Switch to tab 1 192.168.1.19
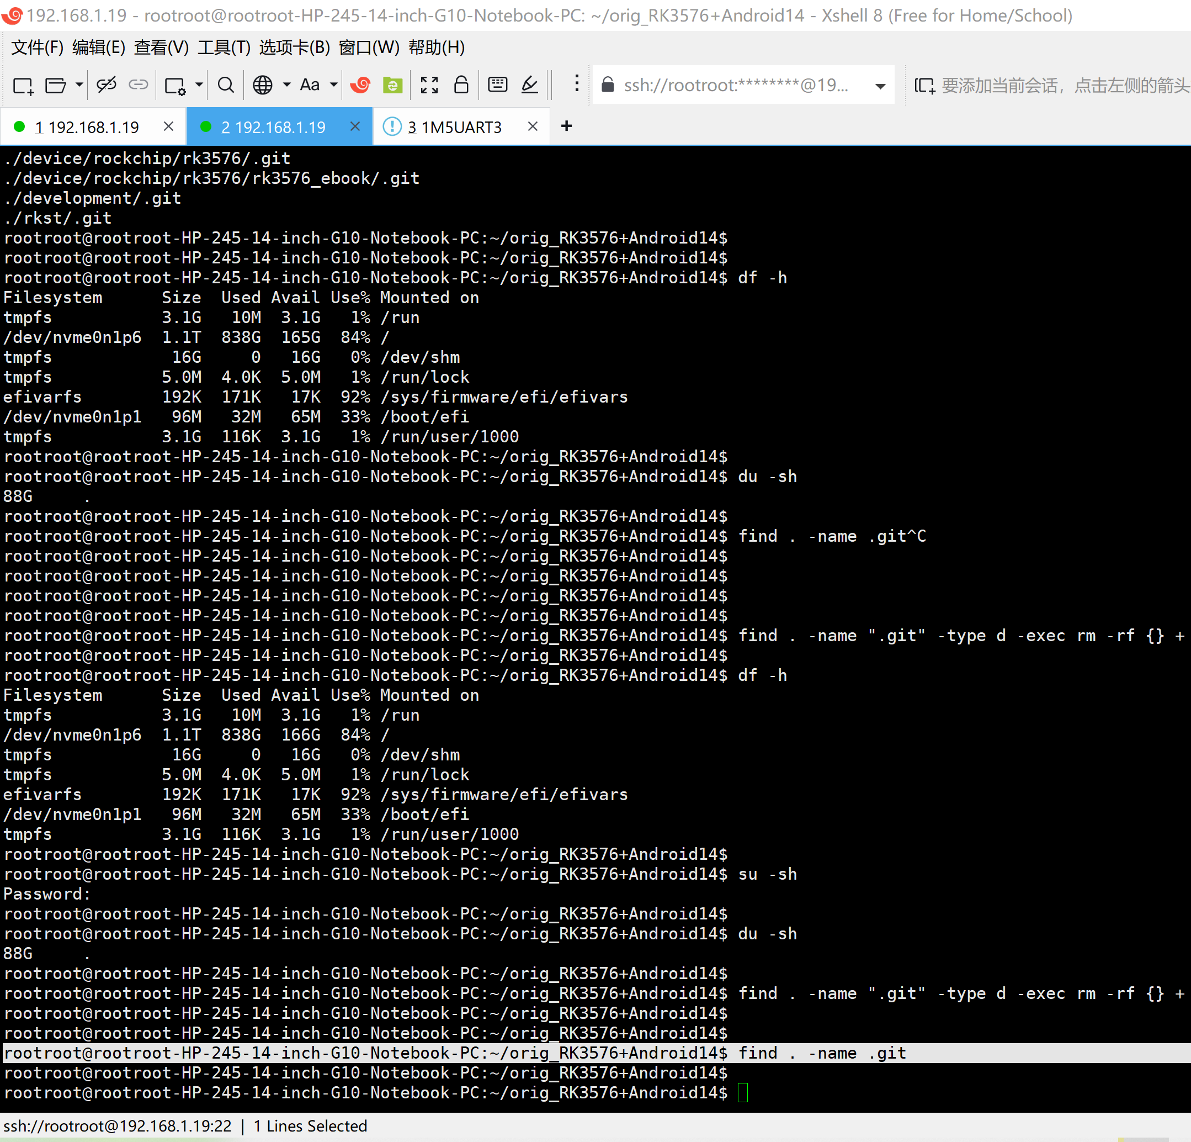This screenshot has height=1142, width=1191. coord(87,127)
